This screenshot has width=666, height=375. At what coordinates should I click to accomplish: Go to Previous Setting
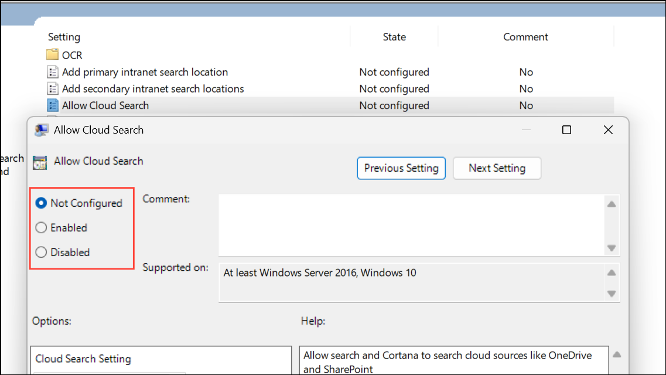pos(401,168)
